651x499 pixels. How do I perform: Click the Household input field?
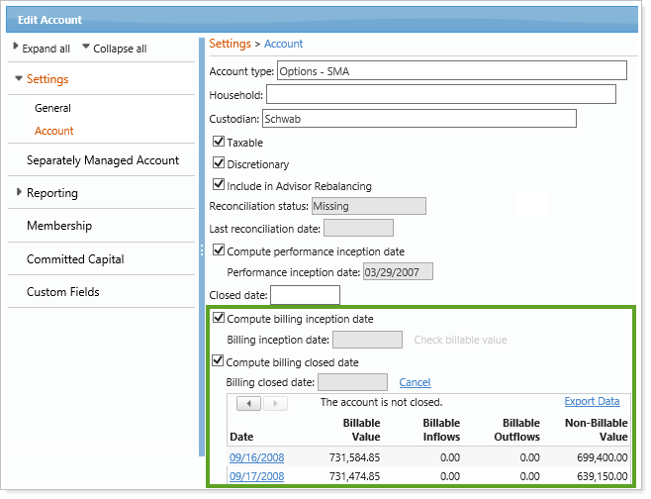[440, 94]
